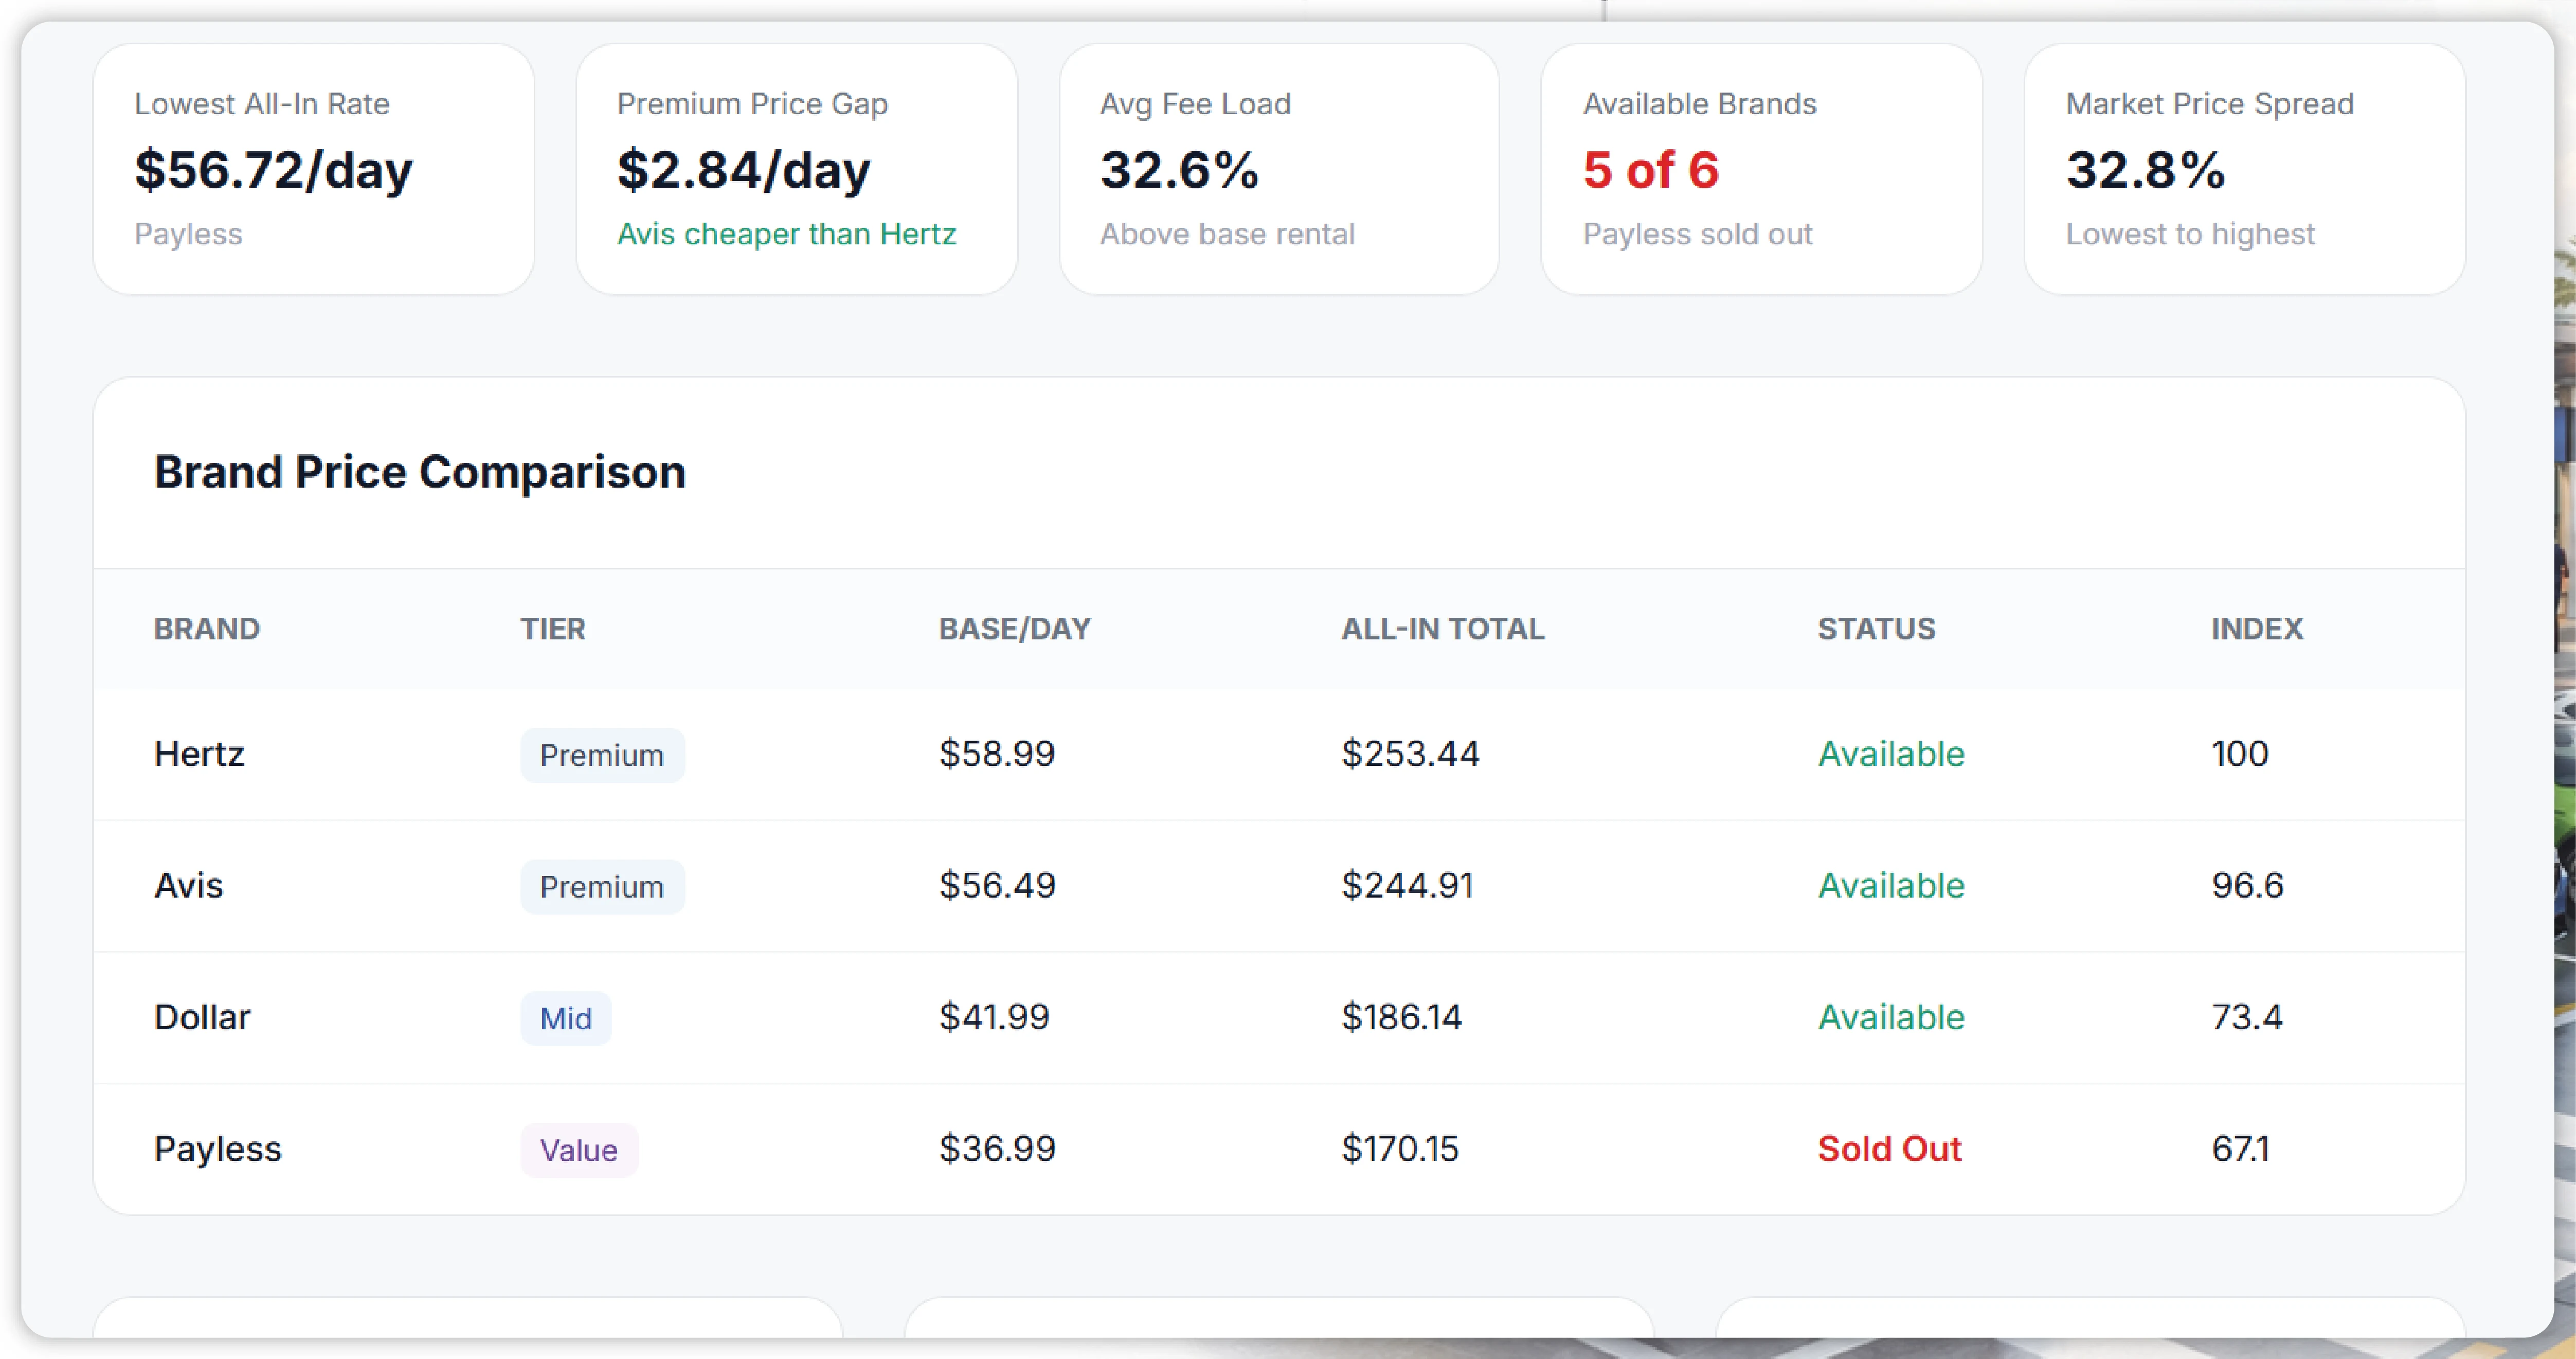Click the BASE/DAY column header

[x=1014, y=629]
